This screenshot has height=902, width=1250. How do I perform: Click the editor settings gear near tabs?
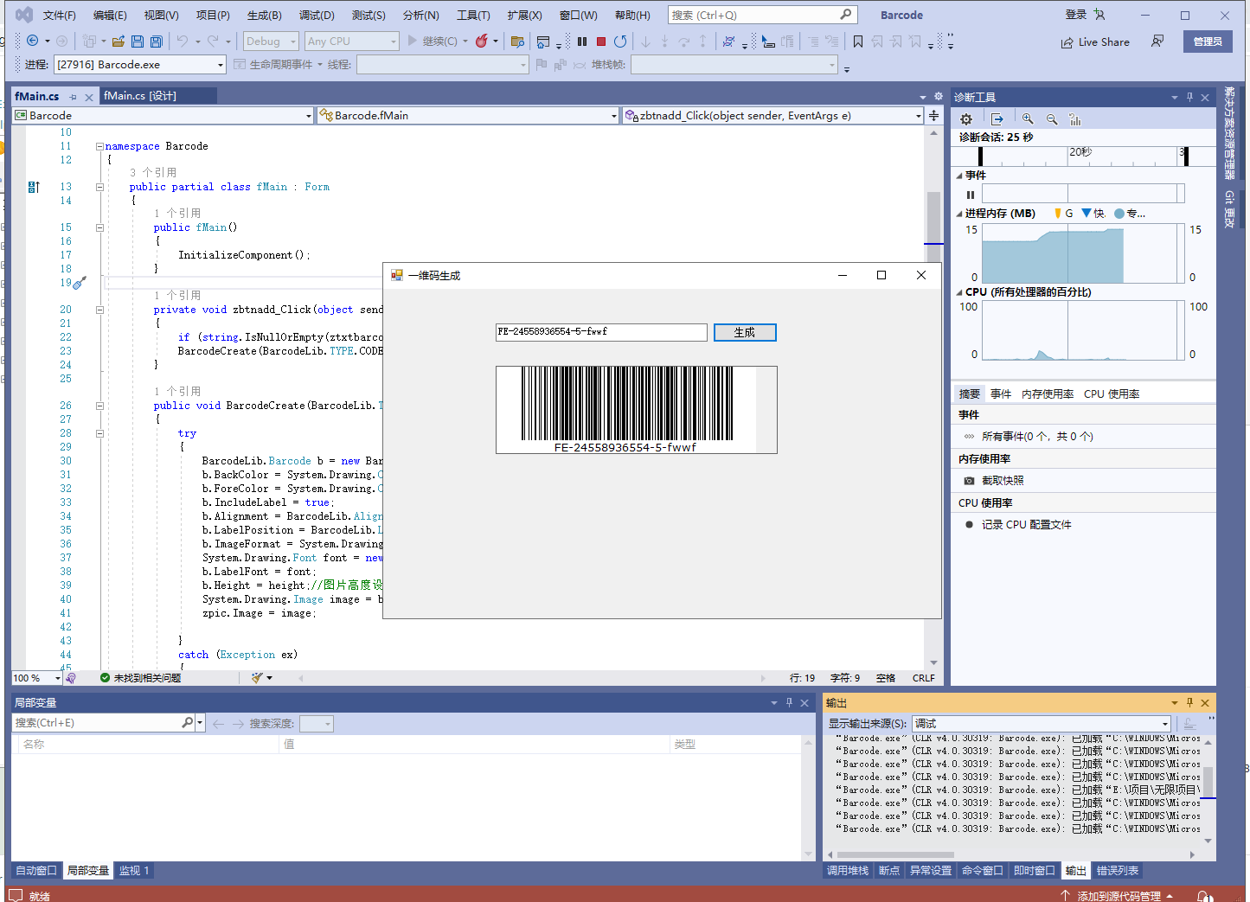coord(938,97)
